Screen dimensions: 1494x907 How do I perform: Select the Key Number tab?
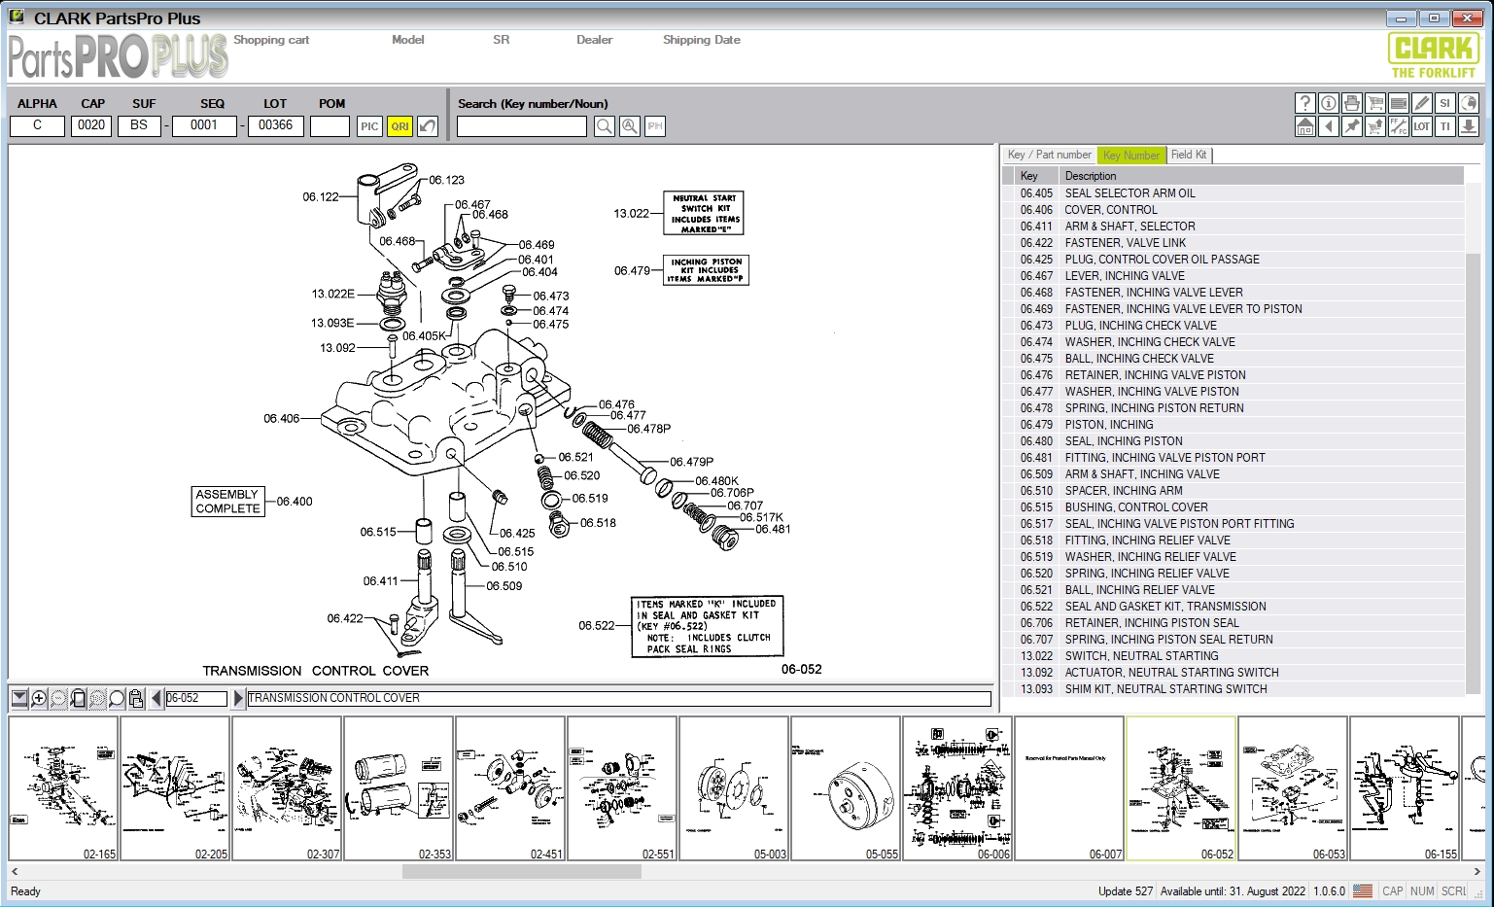[1131, 156]
